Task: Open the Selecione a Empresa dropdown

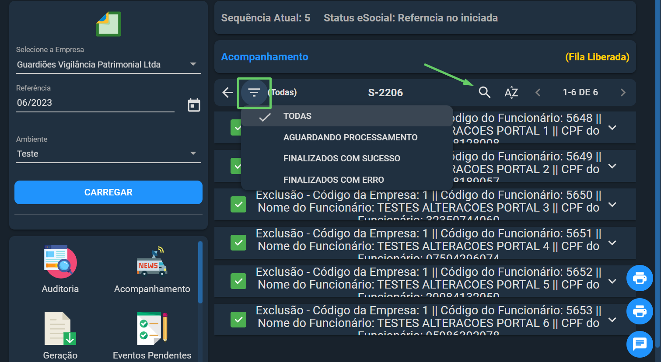Action: [108, 65]
